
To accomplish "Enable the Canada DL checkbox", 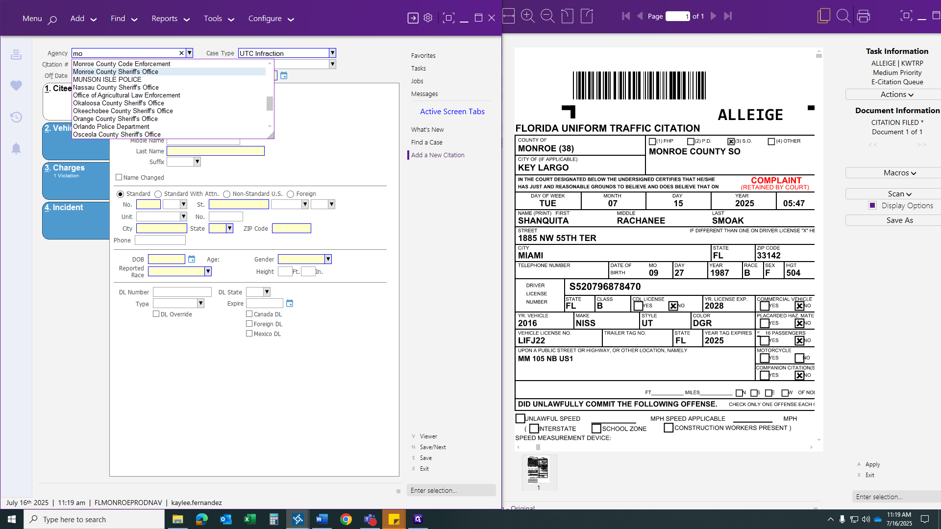I will [x=249, y=314].
